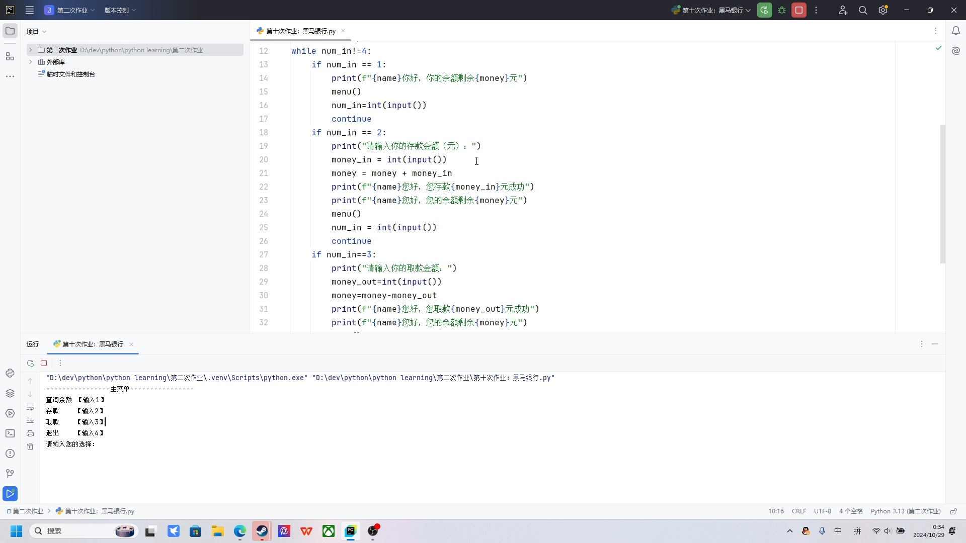Click the editor vertical scrollbar

click(942, 194)
